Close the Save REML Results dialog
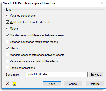The width and height of the screenshot is (106, 91). [102, 3]
